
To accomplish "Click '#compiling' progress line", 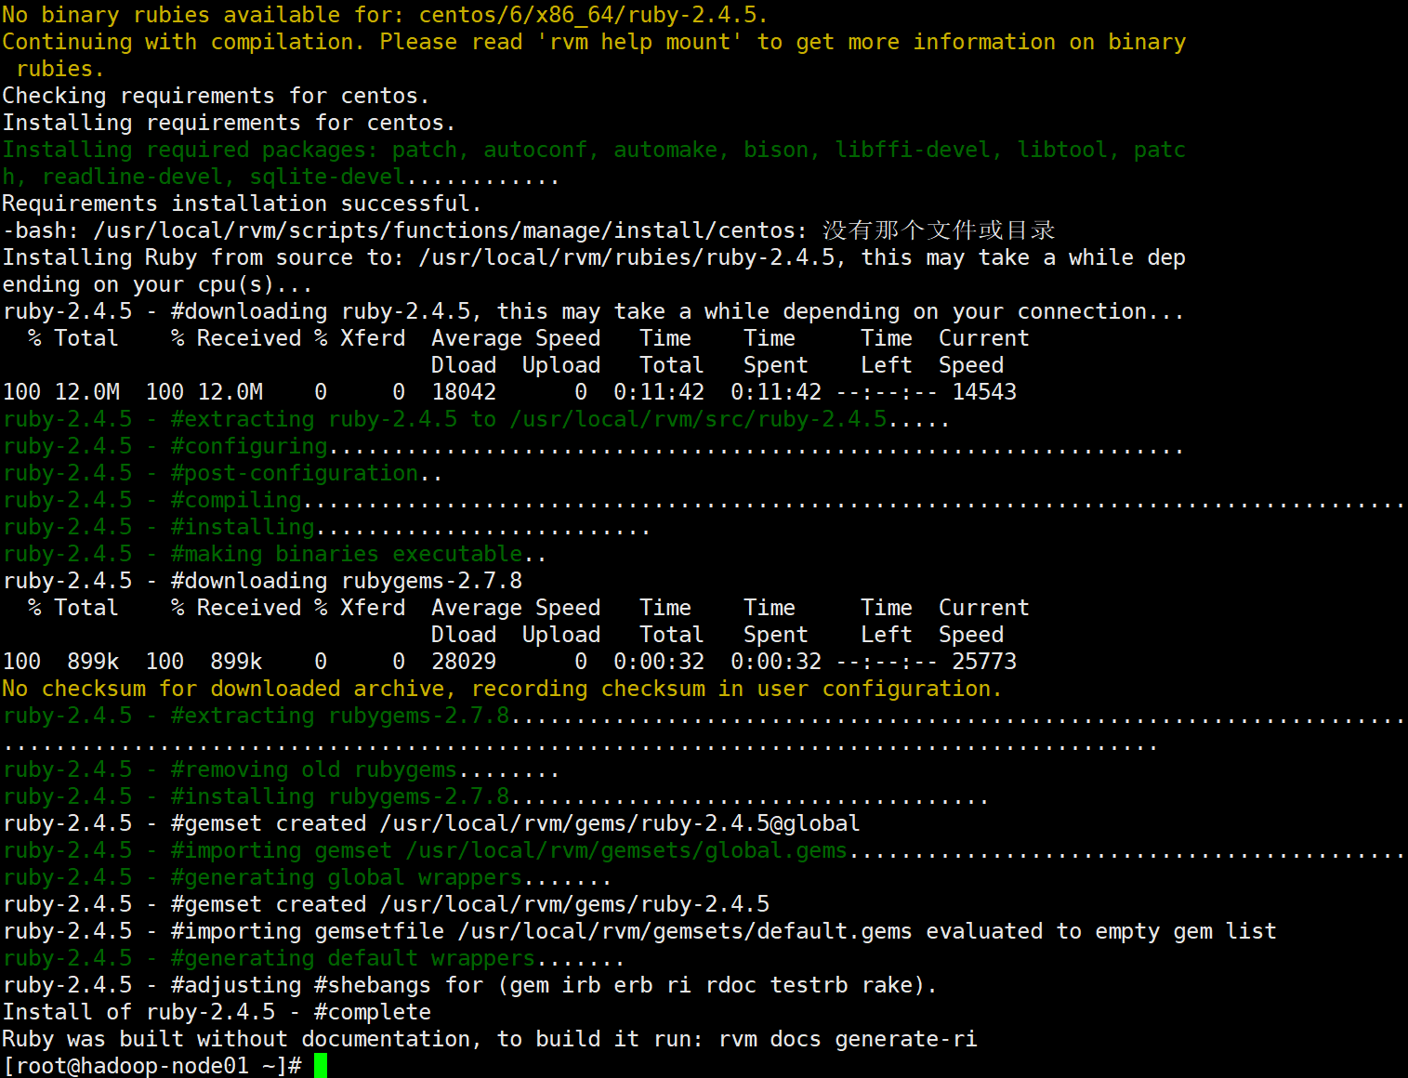I will pos(704,499).
